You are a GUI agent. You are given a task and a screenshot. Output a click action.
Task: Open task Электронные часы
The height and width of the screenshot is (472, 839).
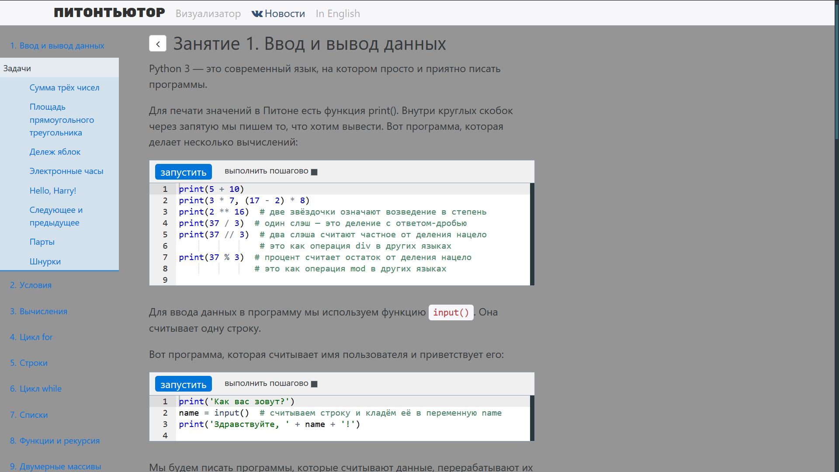point(66,171)
